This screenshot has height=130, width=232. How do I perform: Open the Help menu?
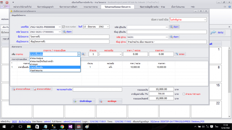pos(192,7)
